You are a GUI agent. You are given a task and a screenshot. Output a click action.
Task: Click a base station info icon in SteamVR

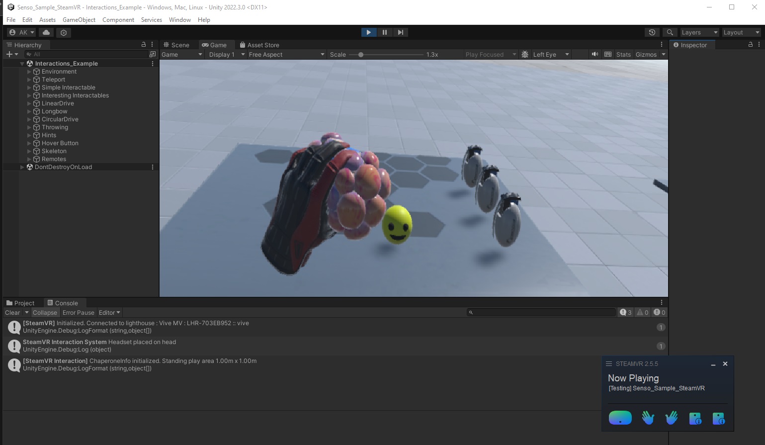695,418
